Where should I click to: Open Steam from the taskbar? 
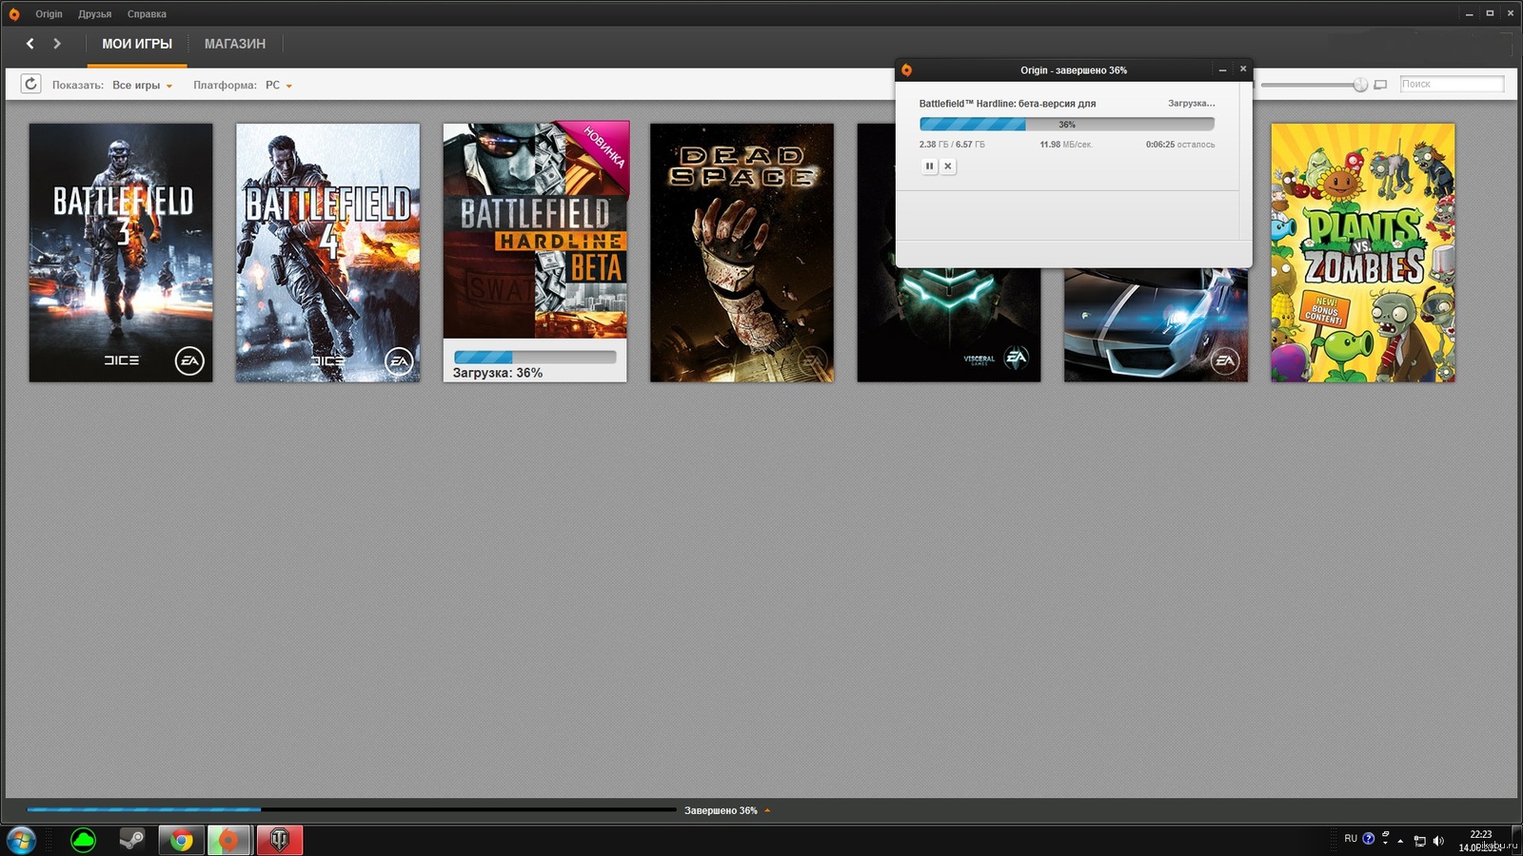click(x=131, y=840)
